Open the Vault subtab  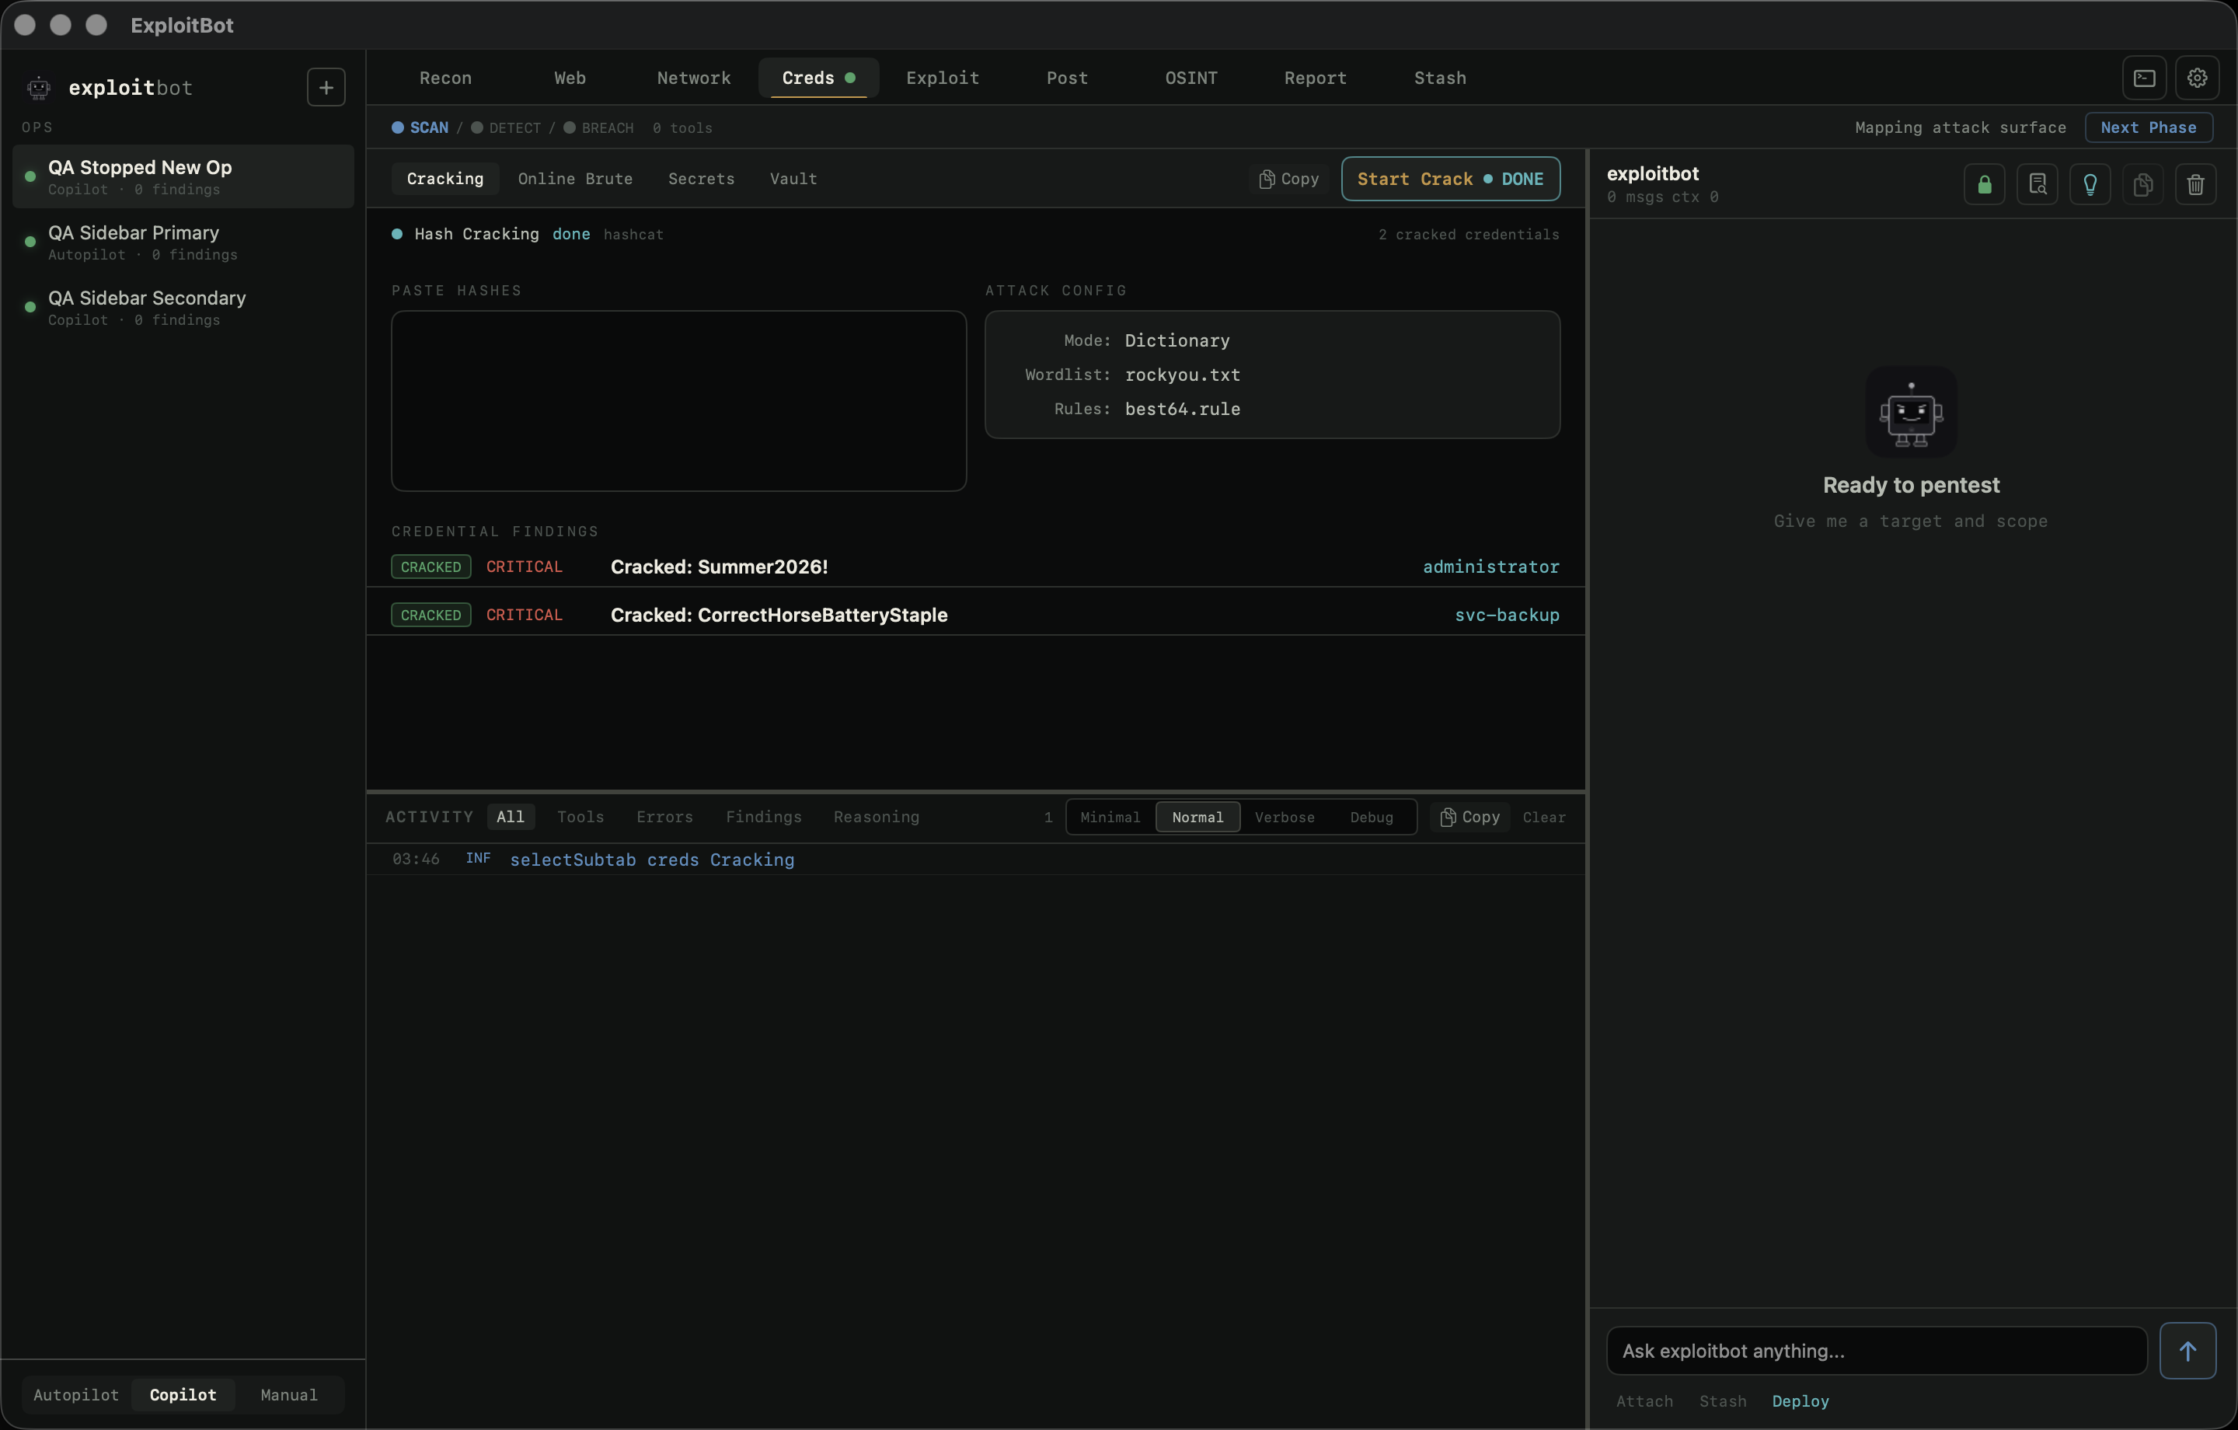click(793, 179)
